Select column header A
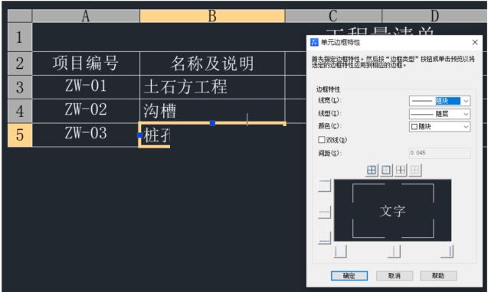The image size is (488, 292). click(86, 16)
